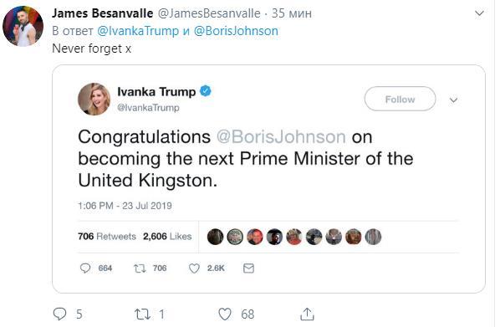Image resolution: width=500 pixels, height=327 pixels.
Task: Open Ivanka Trump's avatar photo
Action: point(94,99)
